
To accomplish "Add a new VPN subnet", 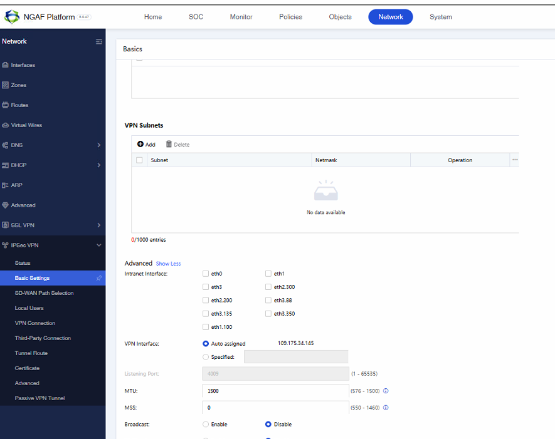I will click(x=146, y=145).
